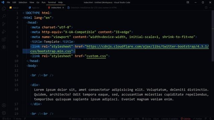Open the Terminal menu

point(52,2)
